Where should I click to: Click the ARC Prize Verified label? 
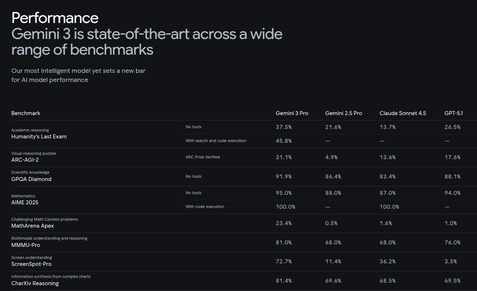coord(203,157)
